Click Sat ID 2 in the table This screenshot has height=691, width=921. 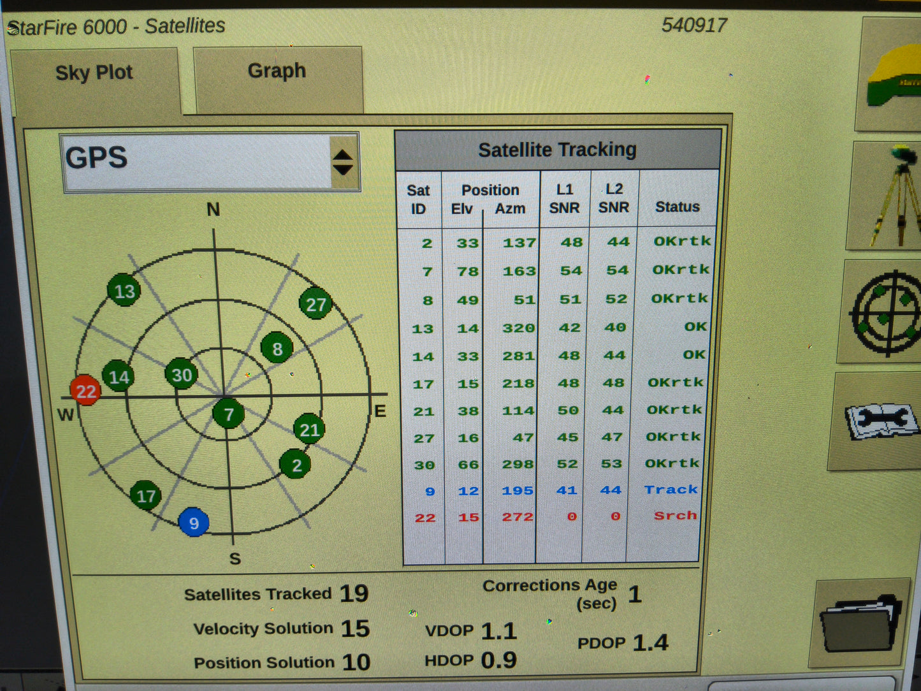point(427,243)
